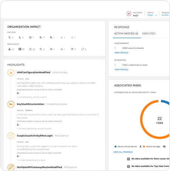Click user icon under SuspiciousActivityAfterLogin alert
The height and width of the screenshot is (171, 170).
18,156
